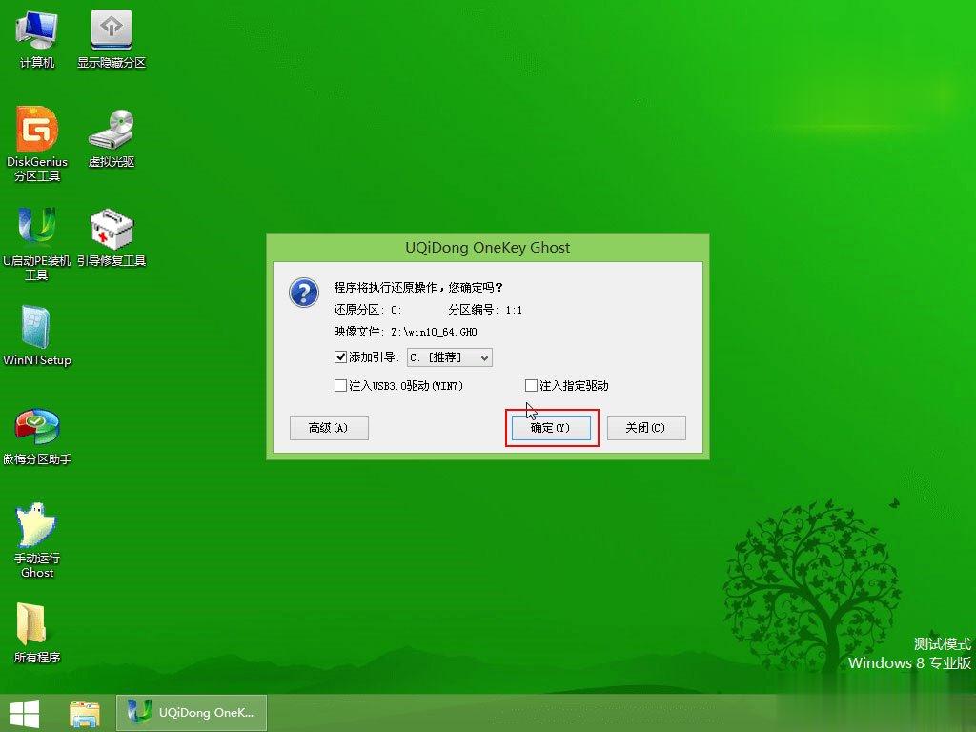
Task: Open the 显示隐藏分区 desktop icon
Action: point(112,38)
